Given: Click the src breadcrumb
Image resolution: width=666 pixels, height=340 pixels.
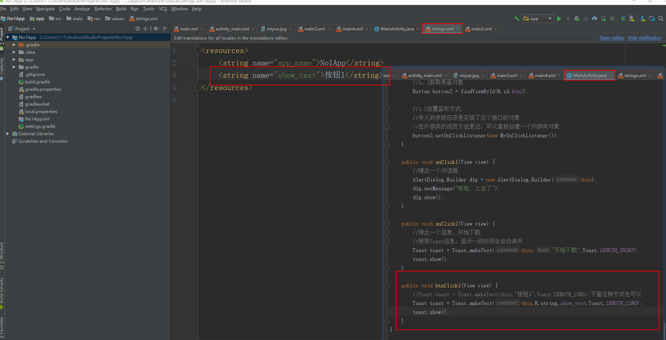Looking at the screenshot, I should pos(55,19).
